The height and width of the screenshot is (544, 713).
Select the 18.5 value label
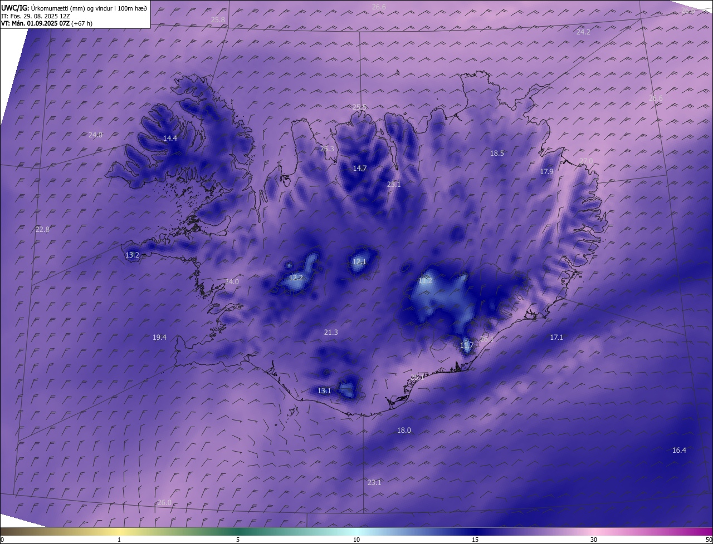(x=497, y=154)
